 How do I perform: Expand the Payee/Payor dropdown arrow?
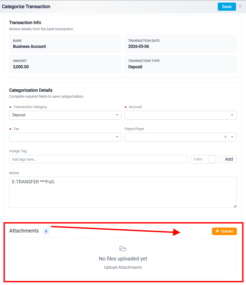pyautogui.click(x=232, y=137)
